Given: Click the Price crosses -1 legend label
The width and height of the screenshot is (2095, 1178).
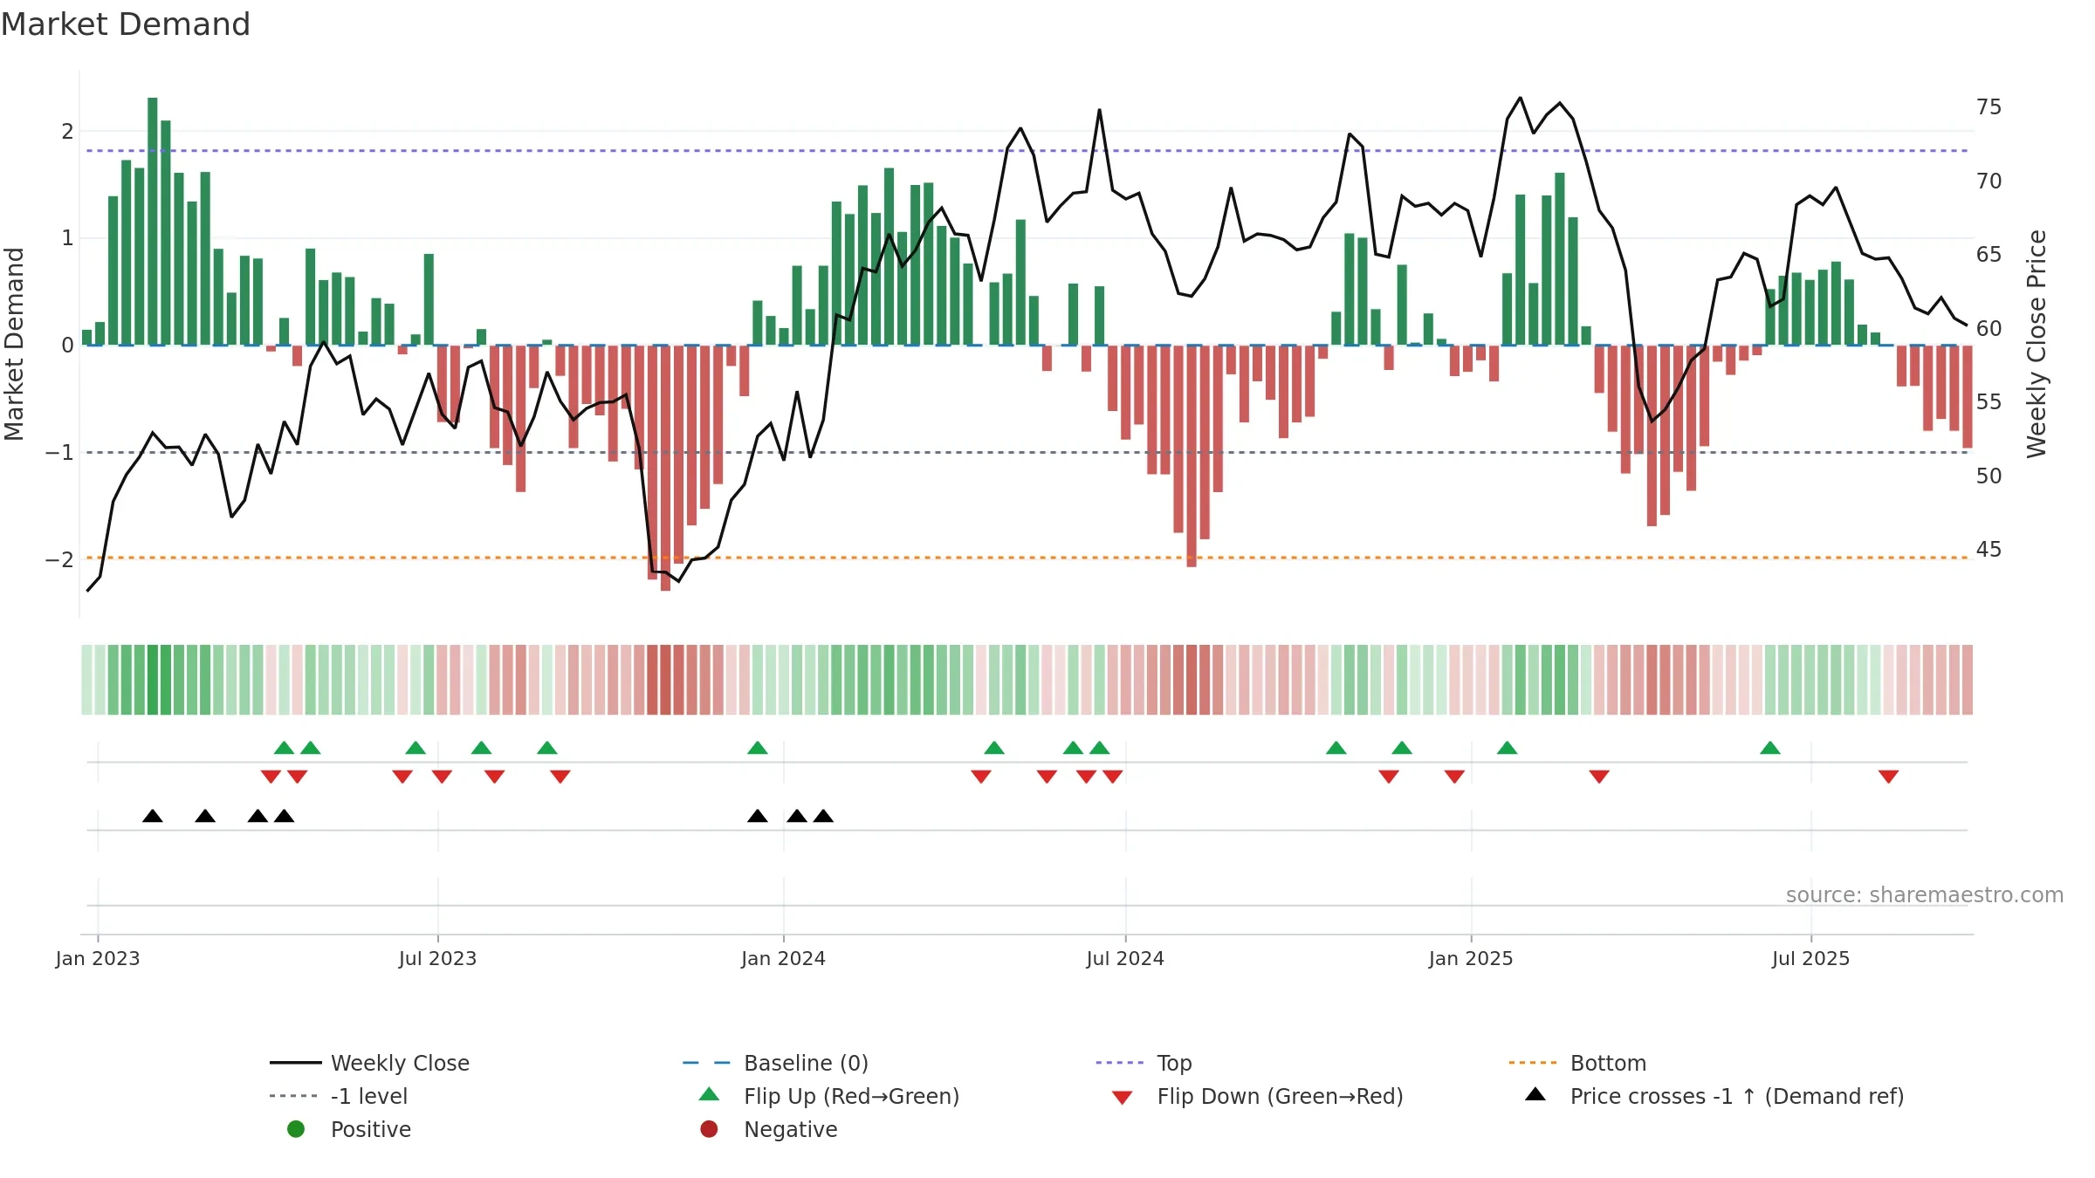Looking at the screenshot, I should pos(1736,1096).
